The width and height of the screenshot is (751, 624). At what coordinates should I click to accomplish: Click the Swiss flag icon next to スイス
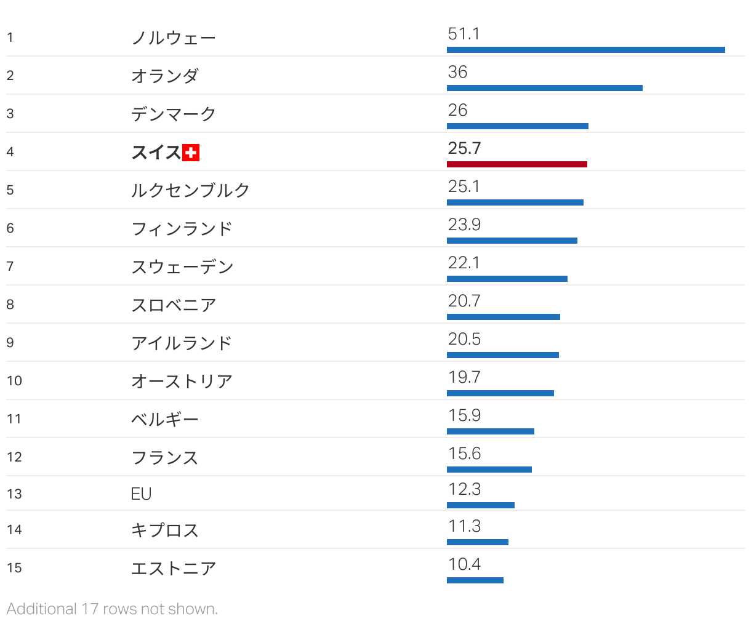coord(191,152)
